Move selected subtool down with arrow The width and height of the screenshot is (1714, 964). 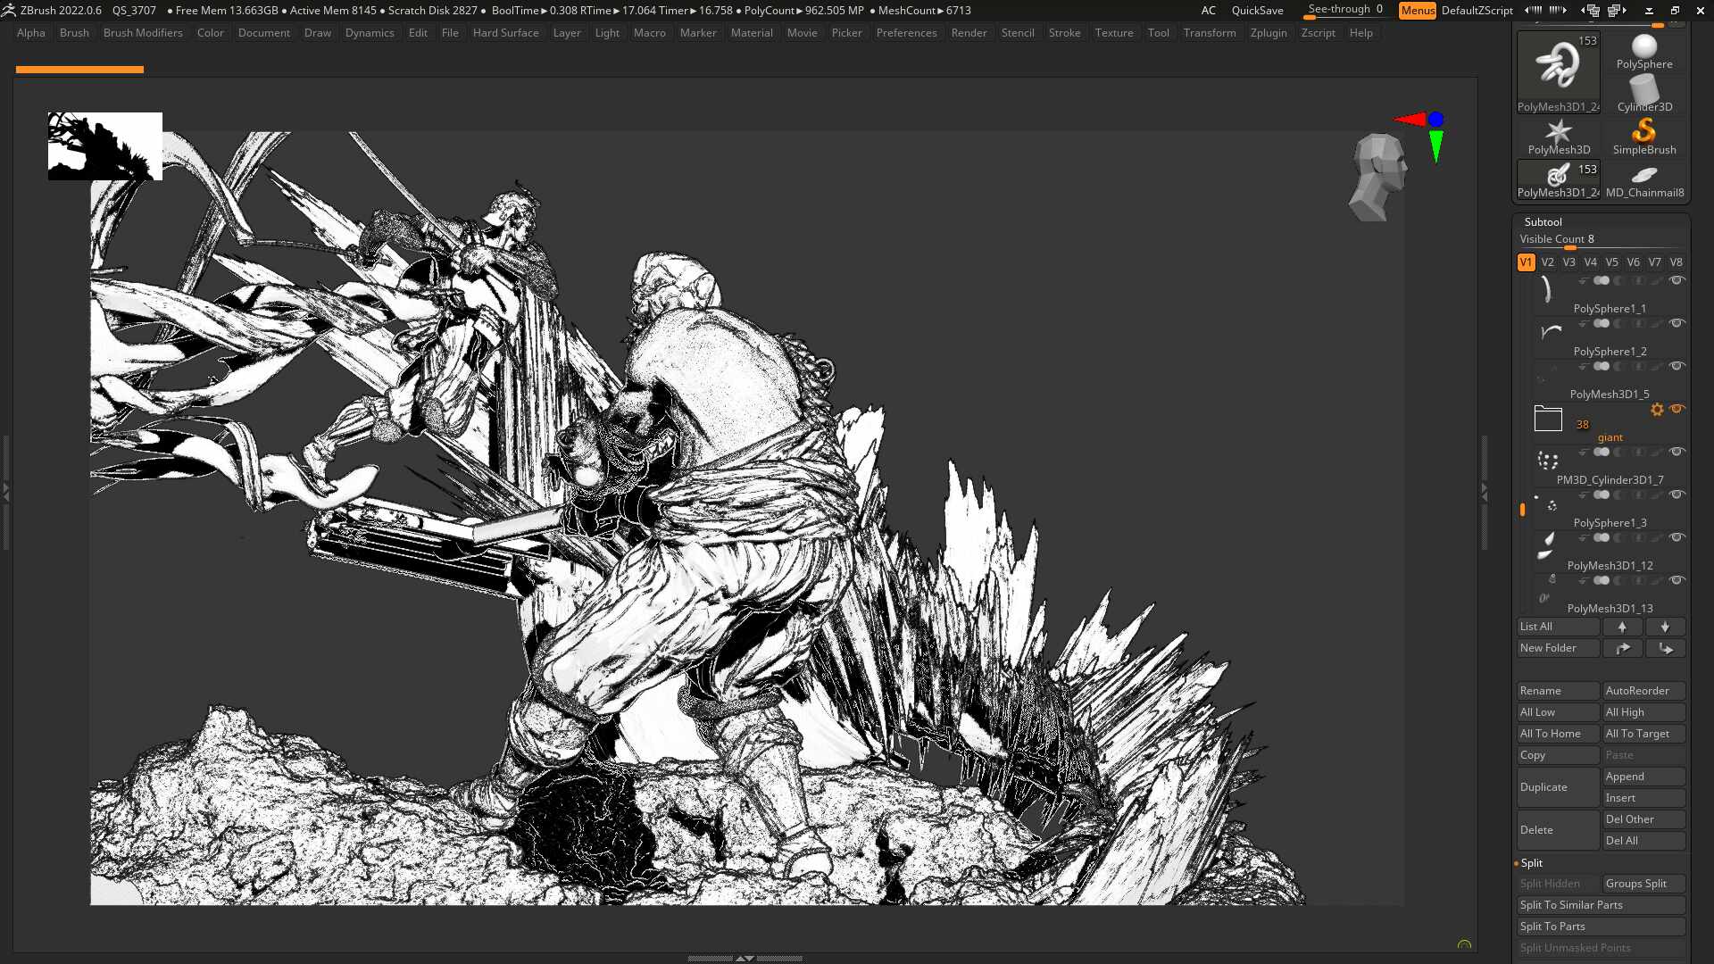[x=1665, y=627]
